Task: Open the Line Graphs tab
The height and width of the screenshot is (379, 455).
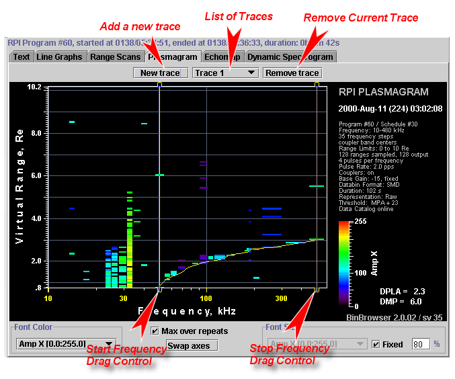Action: (x=59, y=57)
